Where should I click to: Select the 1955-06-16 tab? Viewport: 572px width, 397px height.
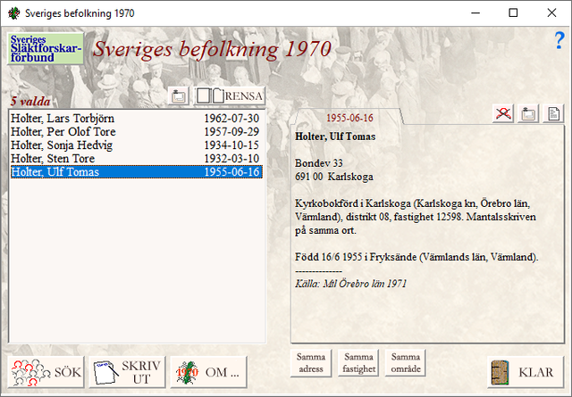click(349, 118)
